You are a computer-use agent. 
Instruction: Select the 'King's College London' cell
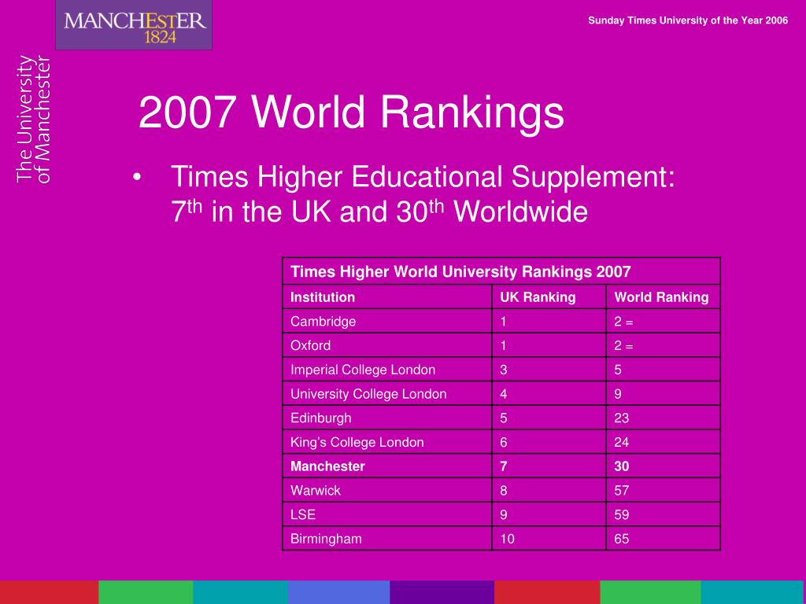(x=387, y=442)
